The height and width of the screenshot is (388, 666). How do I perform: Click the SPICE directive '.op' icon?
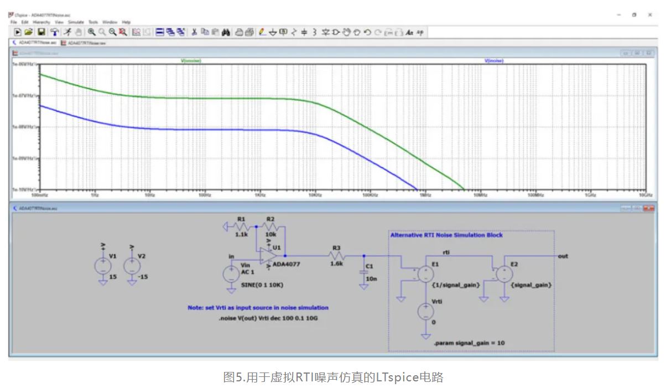tap(420, 32)
